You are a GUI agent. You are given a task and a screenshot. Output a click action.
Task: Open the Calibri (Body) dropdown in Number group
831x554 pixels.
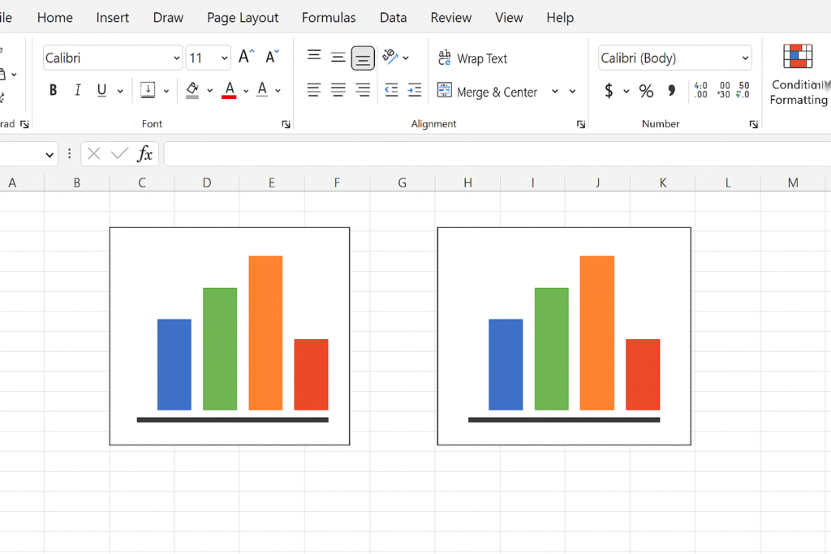(745, 58)
